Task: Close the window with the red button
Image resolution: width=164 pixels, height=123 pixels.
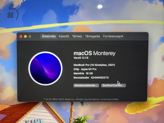Action: tap(21, 36)
